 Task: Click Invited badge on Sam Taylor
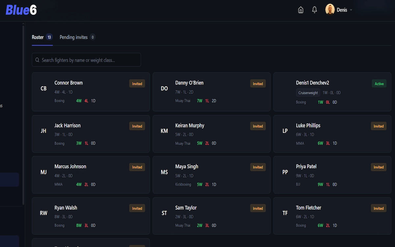click(x=258, y=208)
